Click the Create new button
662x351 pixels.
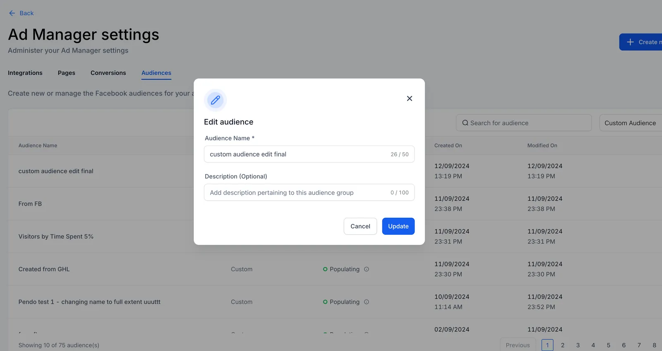pyautogui.click(x=641, y=42)
